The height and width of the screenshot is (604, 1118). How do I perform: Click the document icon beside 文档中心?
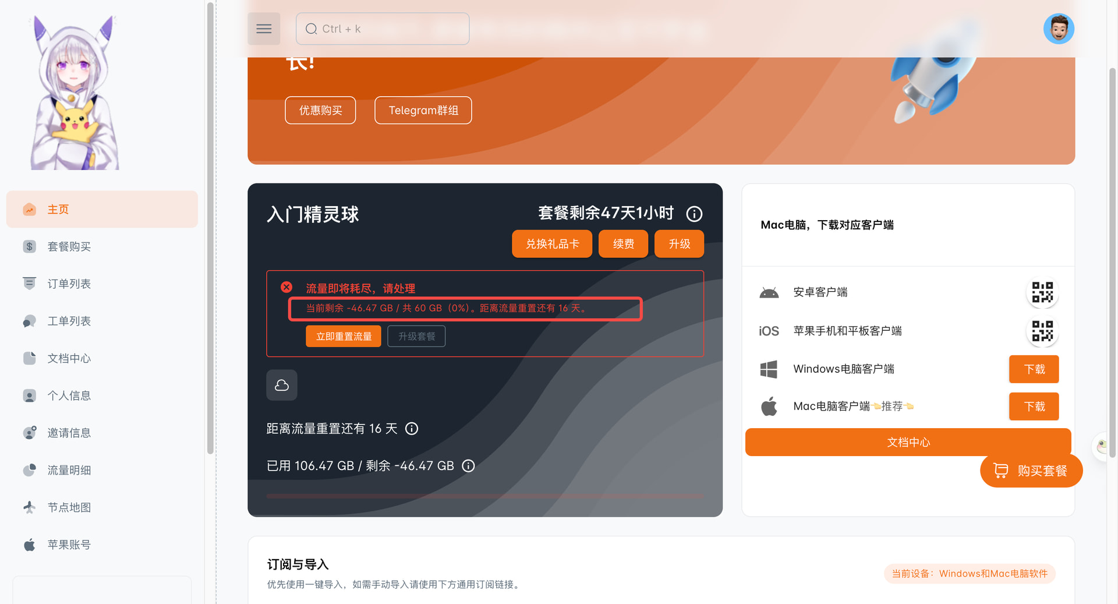click(30, 358)
